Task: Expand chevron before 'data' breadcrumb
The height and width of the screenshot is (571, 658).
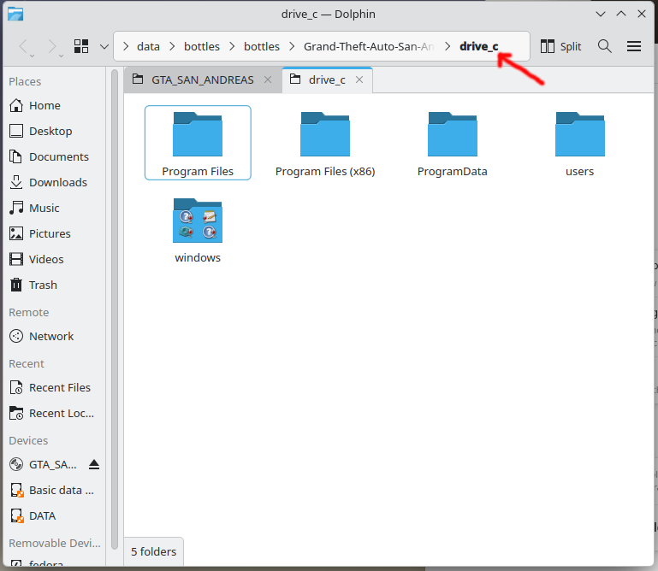Action: click(126, 46)
